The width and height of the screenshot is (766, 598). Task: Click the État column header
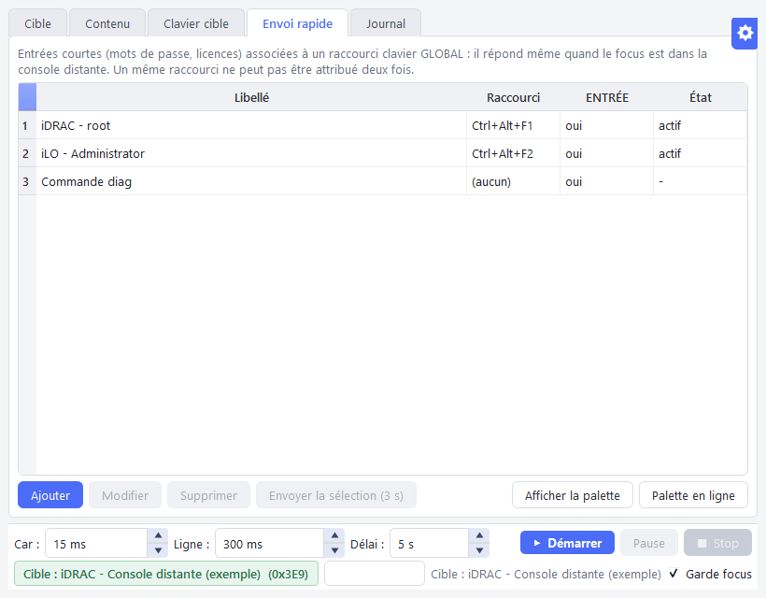(700, 97)
